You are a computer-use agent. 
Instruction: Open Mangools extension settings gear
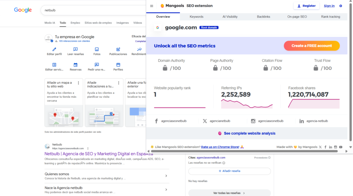point(341,6)
